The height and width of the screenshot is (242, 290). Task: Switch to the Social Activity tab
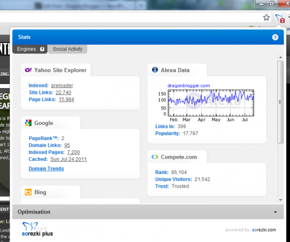tap(67, 49)
